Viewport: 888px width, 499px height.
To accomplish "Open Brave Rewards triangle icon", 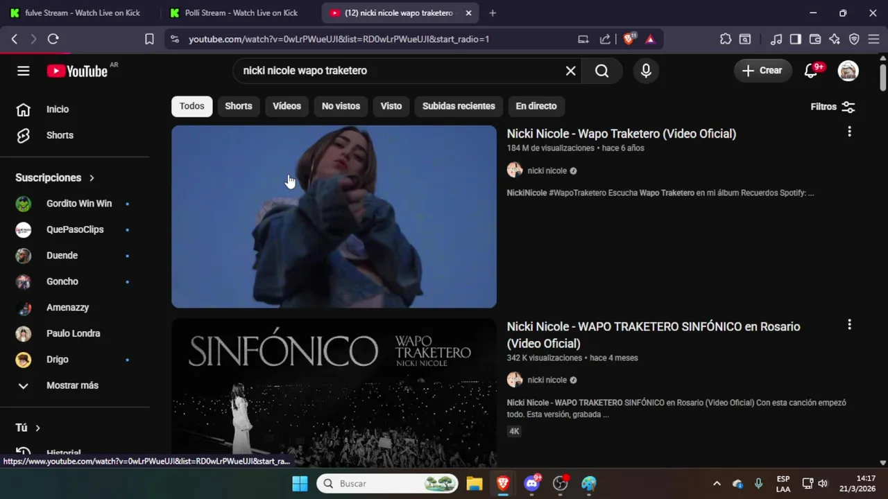I will coord(650,40).
